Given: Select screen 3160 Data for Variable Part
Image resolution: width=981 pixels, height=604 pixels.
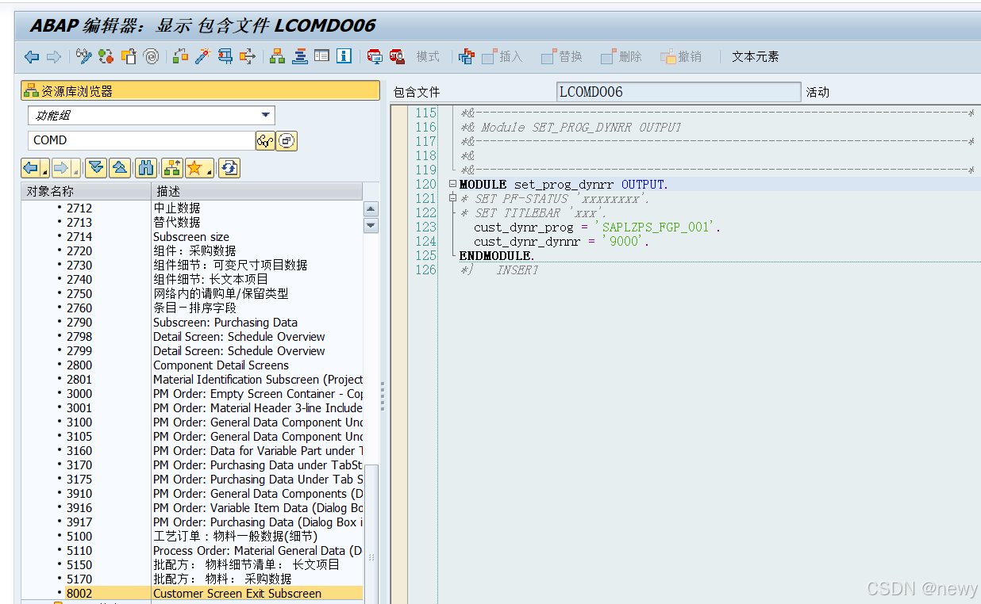Looking at the screenshot, I should coord(192,450).
